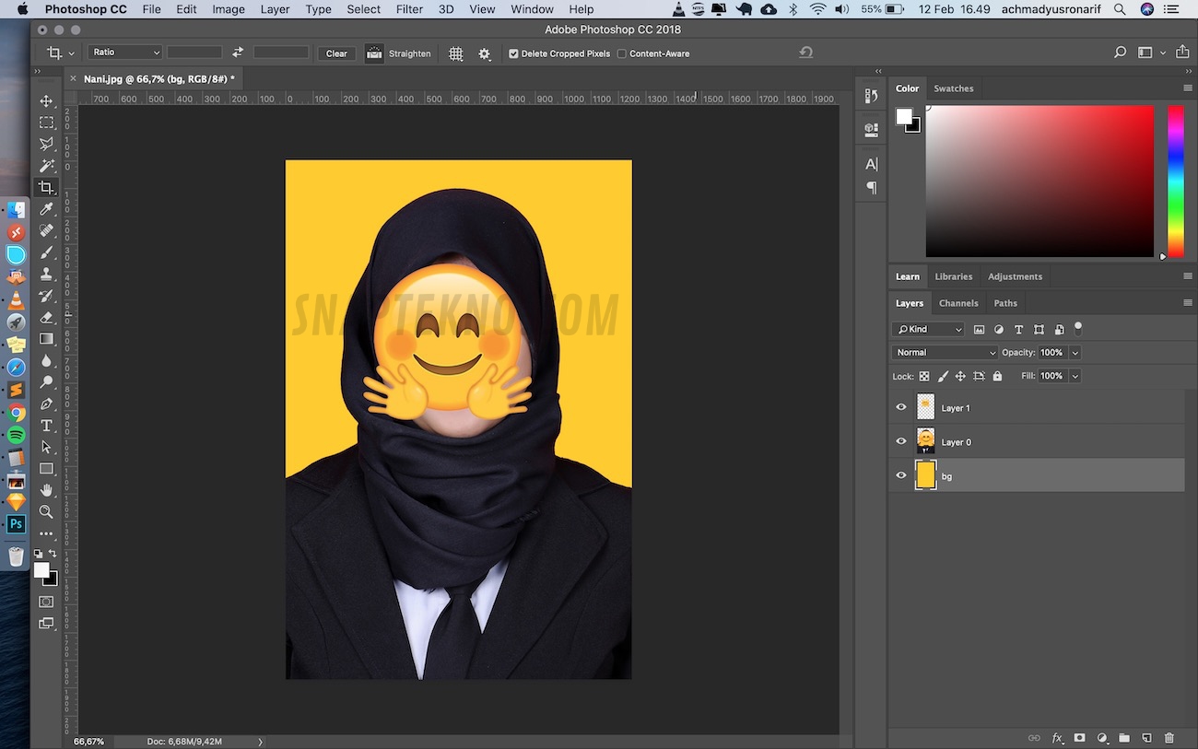Screen dimensions: 1198x749
Task: Select the Gradient tool
Action: [x=46, y=339]
